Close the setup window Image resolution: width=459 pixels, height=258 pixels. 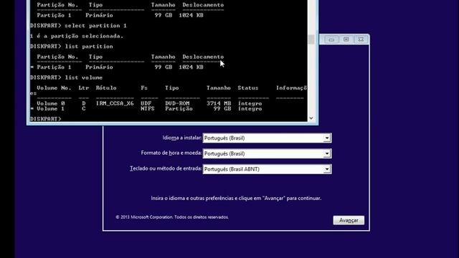click(361, 39)
